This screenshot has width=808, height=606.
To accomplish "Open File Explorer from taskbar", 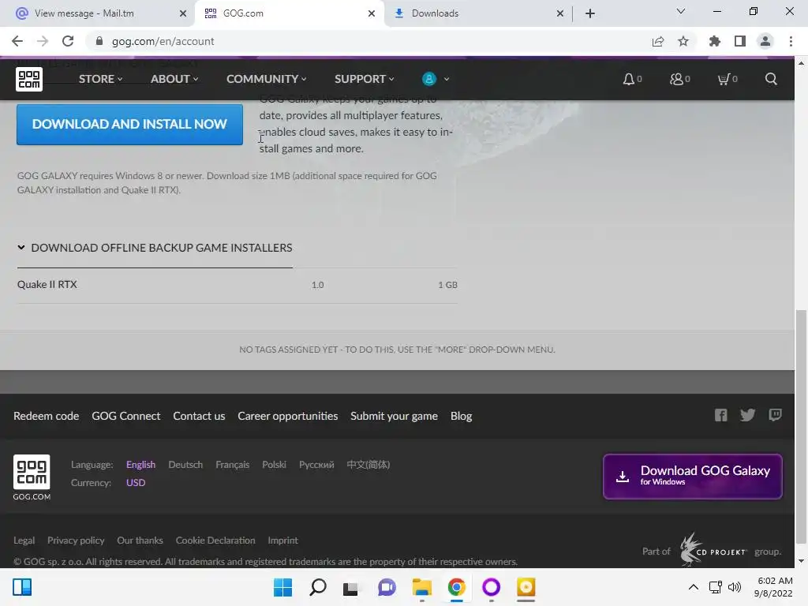I will coord(421,587).
